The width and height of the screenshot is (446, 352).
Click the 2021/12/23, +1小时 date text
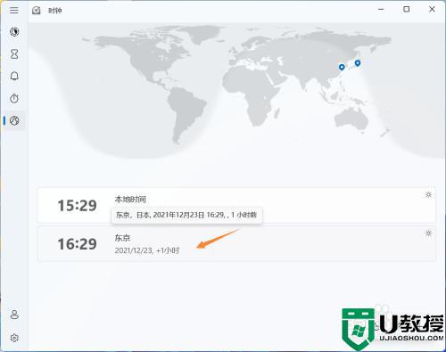[147, 250]
